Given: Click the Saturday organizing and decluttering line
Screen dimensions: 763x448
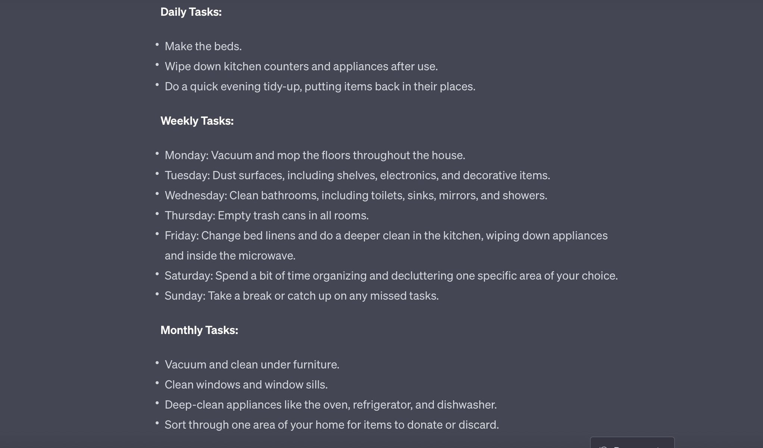Looking at the screenshot, I should tap(391, 276).
